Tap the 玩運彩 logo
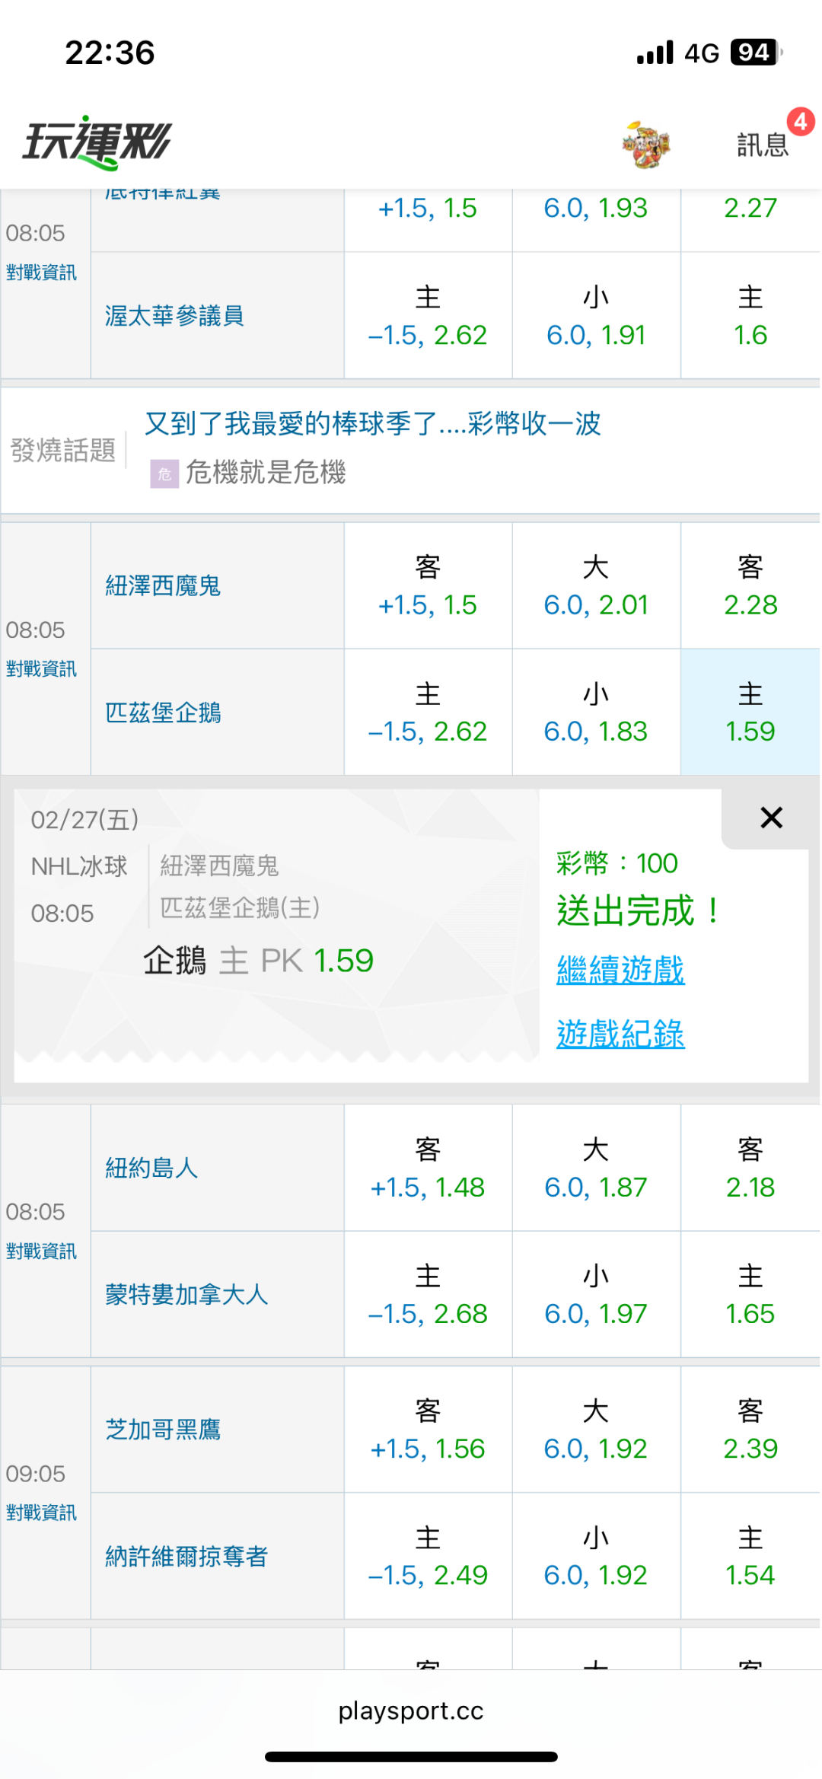The image size is (822, 1779). (97, 142)
